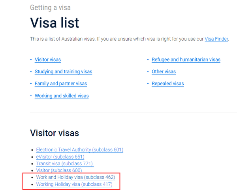Select Visitor (subclass 600) link

pos(59,170)
